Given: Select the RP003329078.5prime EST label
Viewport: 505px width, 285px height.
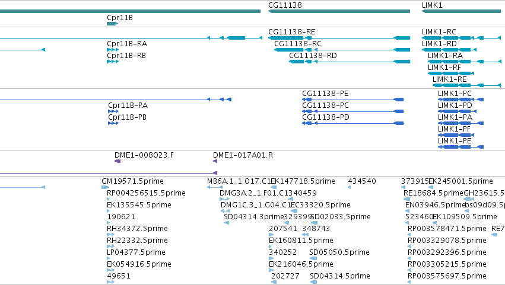Looking at the screenshot, I should [447, 241].
